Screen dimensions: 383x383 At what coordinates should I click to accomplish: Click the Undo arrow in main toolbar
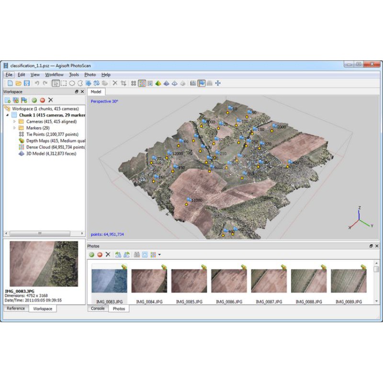tap(37, 83)
